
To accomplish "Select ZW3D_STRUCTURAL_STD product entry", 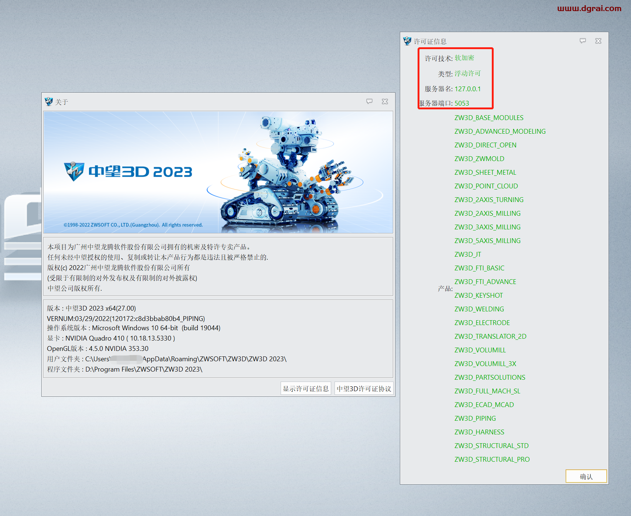I will (x=491, y=446).
